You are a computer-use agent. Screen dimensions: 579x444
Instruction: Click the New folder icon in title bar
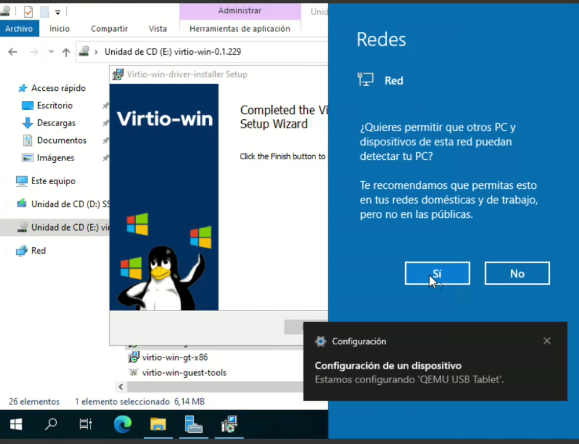tap(44, 11)
